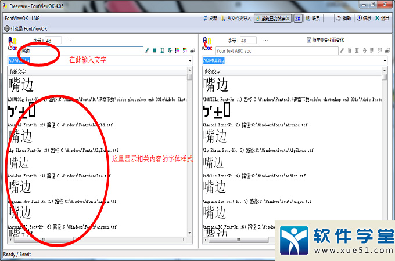Toggle strikethrough in the left pane
Image resolution: width=395 pixels, height=261 pixels.
click(170, 50)
